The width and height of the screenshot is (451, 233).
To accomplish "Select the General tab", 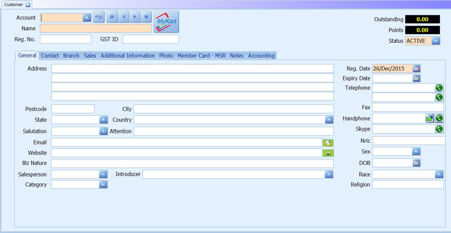I will (27, 55).
